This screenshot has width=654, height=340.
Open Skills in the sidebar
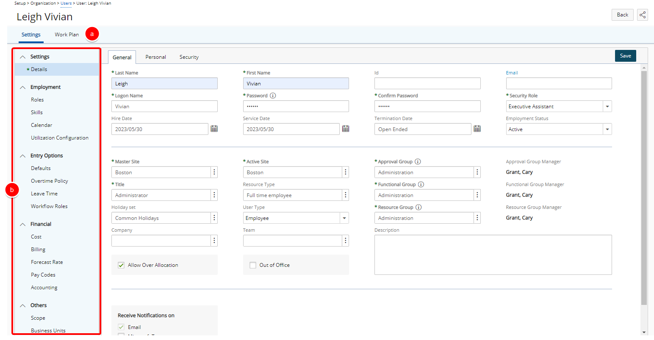[37, 112]
